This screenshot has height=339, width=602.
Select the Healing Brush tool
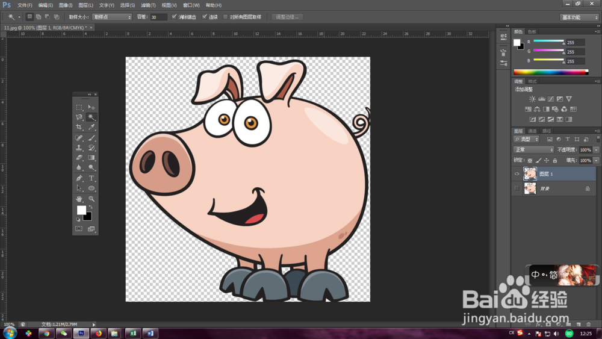79,138
